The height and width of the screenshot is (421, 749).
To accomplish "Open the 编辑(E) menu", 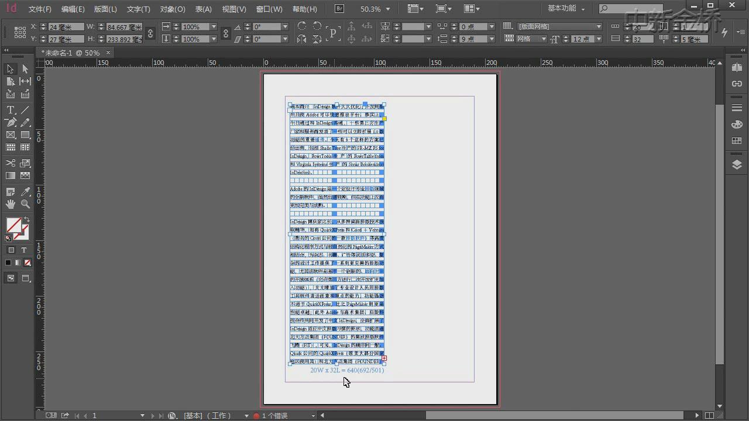I will click(73, 9).
